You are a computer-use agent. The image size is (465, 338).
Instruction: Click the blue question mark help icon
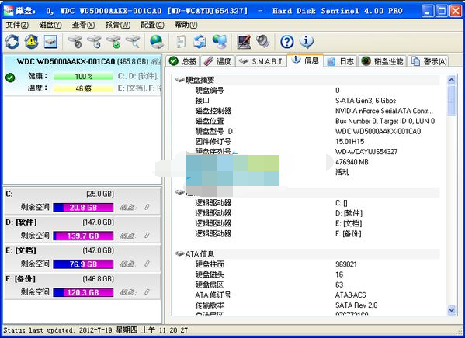pos(287,42)
